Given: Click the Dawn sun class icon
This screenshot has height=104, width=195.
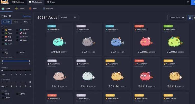Looking at the screenshot, I should click(x=21, y=40).
